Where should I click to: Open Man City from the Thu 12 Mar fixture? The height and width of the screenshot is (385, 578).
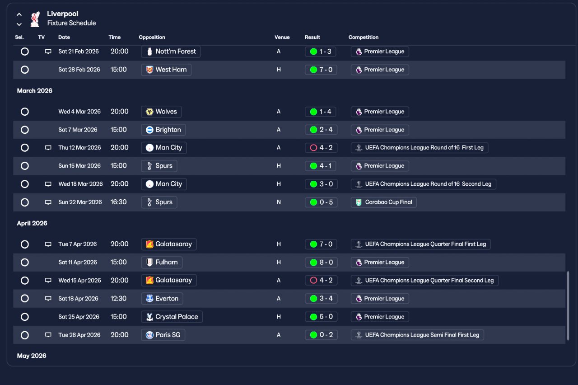164,148
